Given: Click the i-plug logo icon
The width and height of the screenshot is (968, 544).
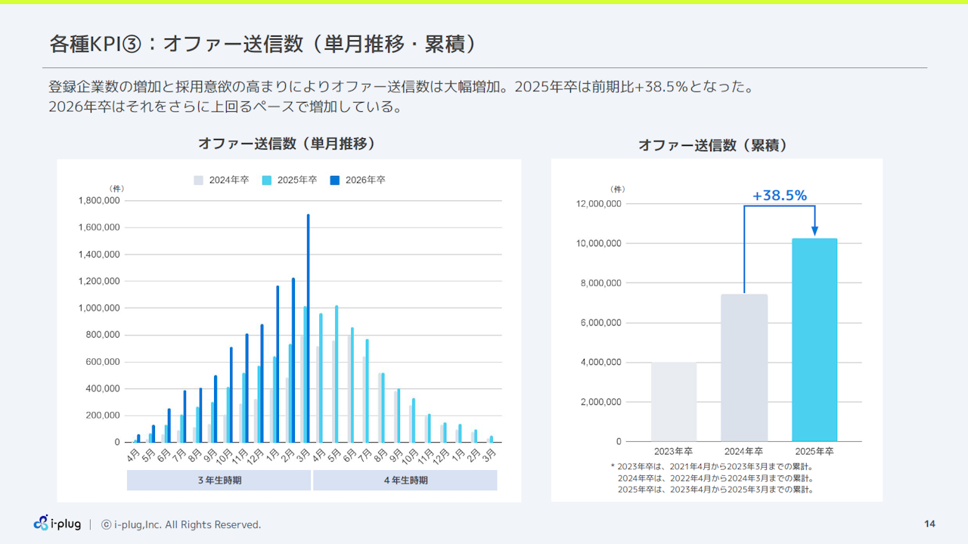Looking at the screenshot, I should (42, 523).
